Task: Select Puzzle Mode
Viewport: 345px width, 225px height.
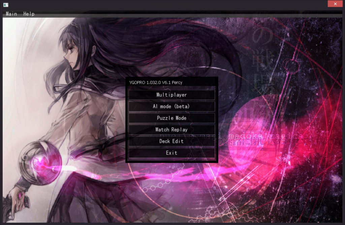Action: click(x=171, y=118)
